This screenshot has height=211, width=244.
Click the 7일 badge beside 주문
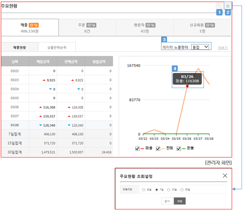[91, 25]
